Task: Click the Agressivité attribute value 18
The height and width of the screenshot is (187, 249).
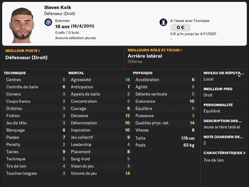Action: tap(127, 80)
